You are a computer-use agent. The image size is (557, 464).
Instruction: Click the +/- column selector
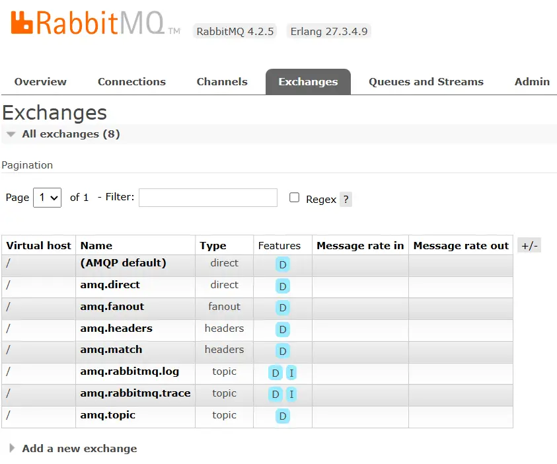[x=529, y=245]
